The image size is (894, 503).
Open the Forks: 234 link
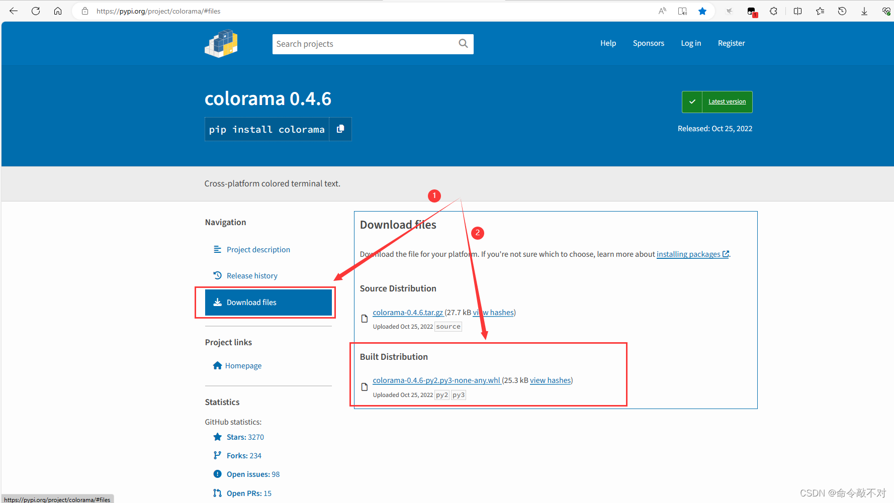click(244, 456)
